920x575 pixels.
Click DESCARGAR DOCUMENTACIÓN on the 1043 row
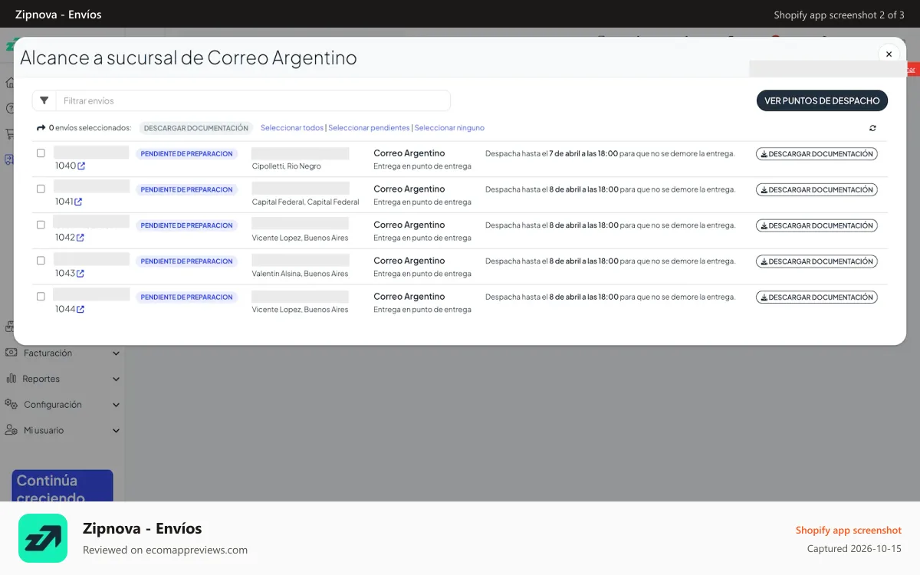click(816, 261)
